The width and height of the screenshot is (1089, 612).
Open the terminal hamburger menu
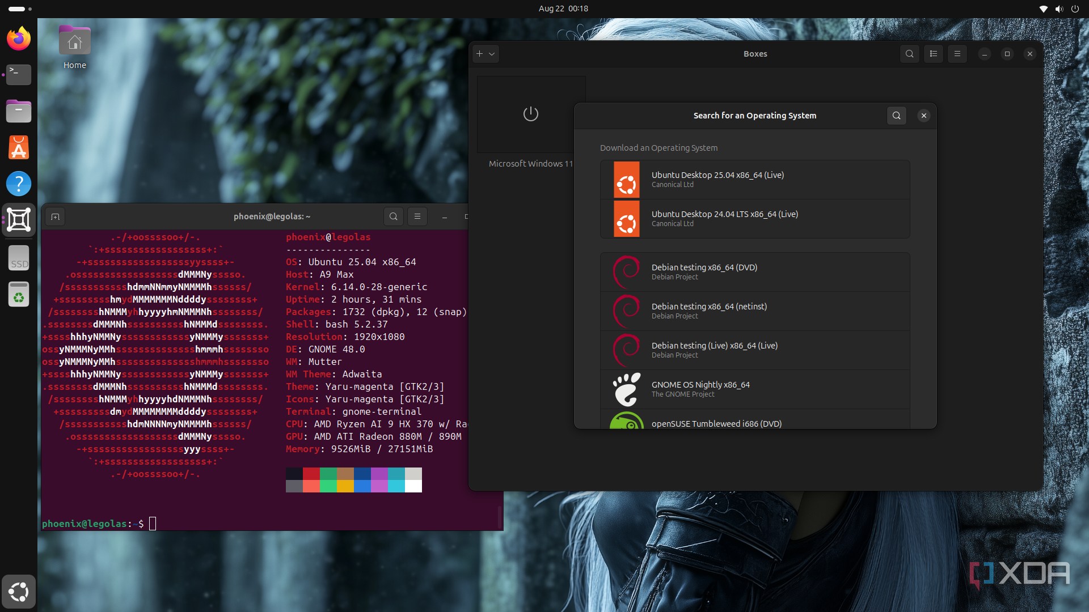coord(417,216)
